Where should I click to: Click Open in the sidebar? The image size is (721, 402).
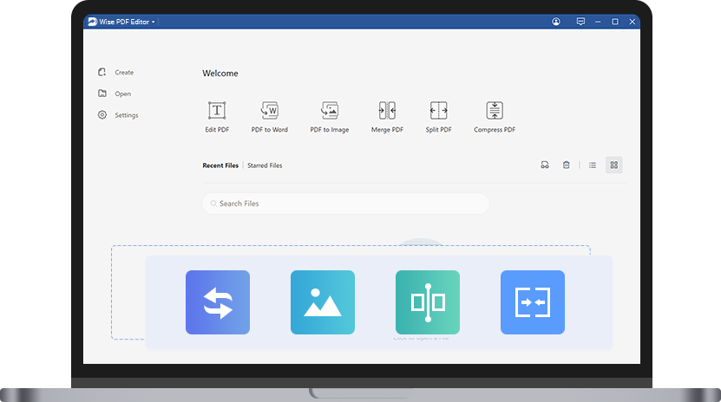click(x=115, y=94)
